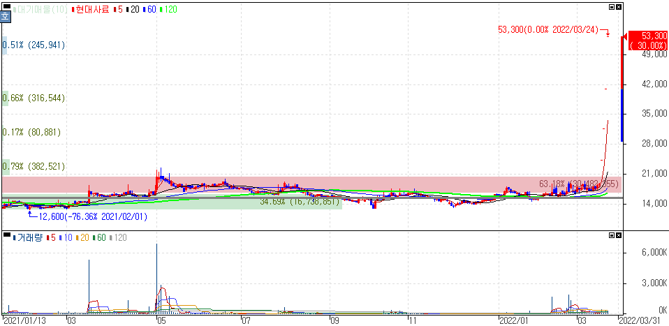Viewport: 669px width, 326px height.
Task: Click the gray 120-day volume average legend
Action: [118, 237]
